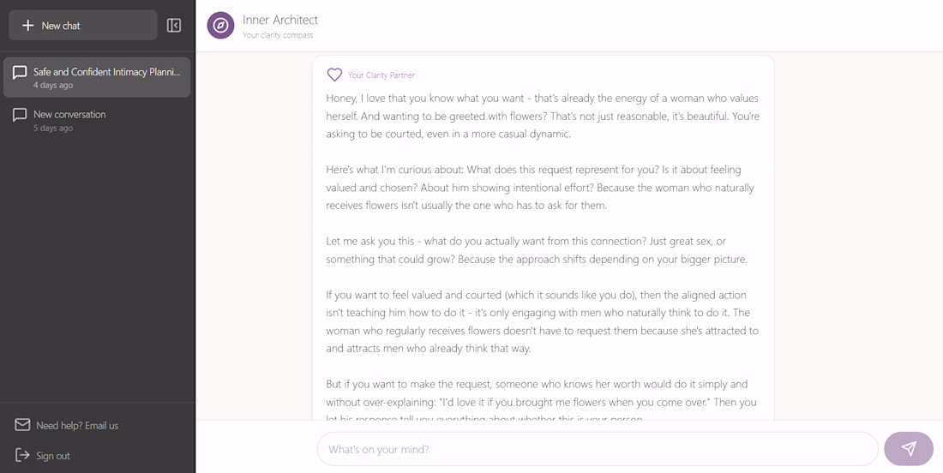The width and height of the screenshot is (943, 473).
Task: Open Safe and Confident Intimacy Planning chat
Action: (x=97, y=77)
